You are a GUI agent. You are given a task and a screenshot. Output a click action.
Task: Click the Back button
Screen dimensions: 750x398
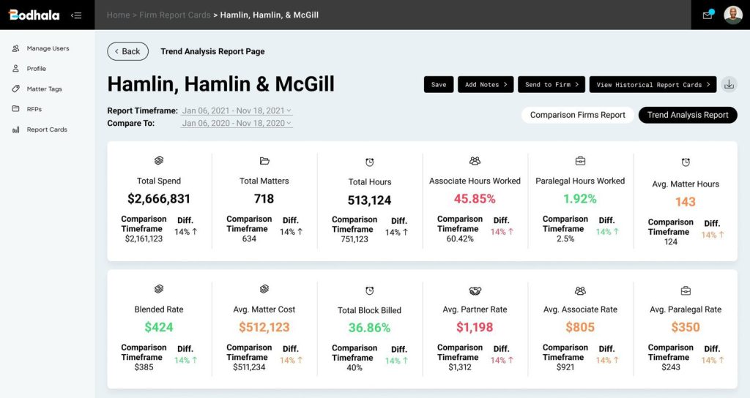(127, 52)
